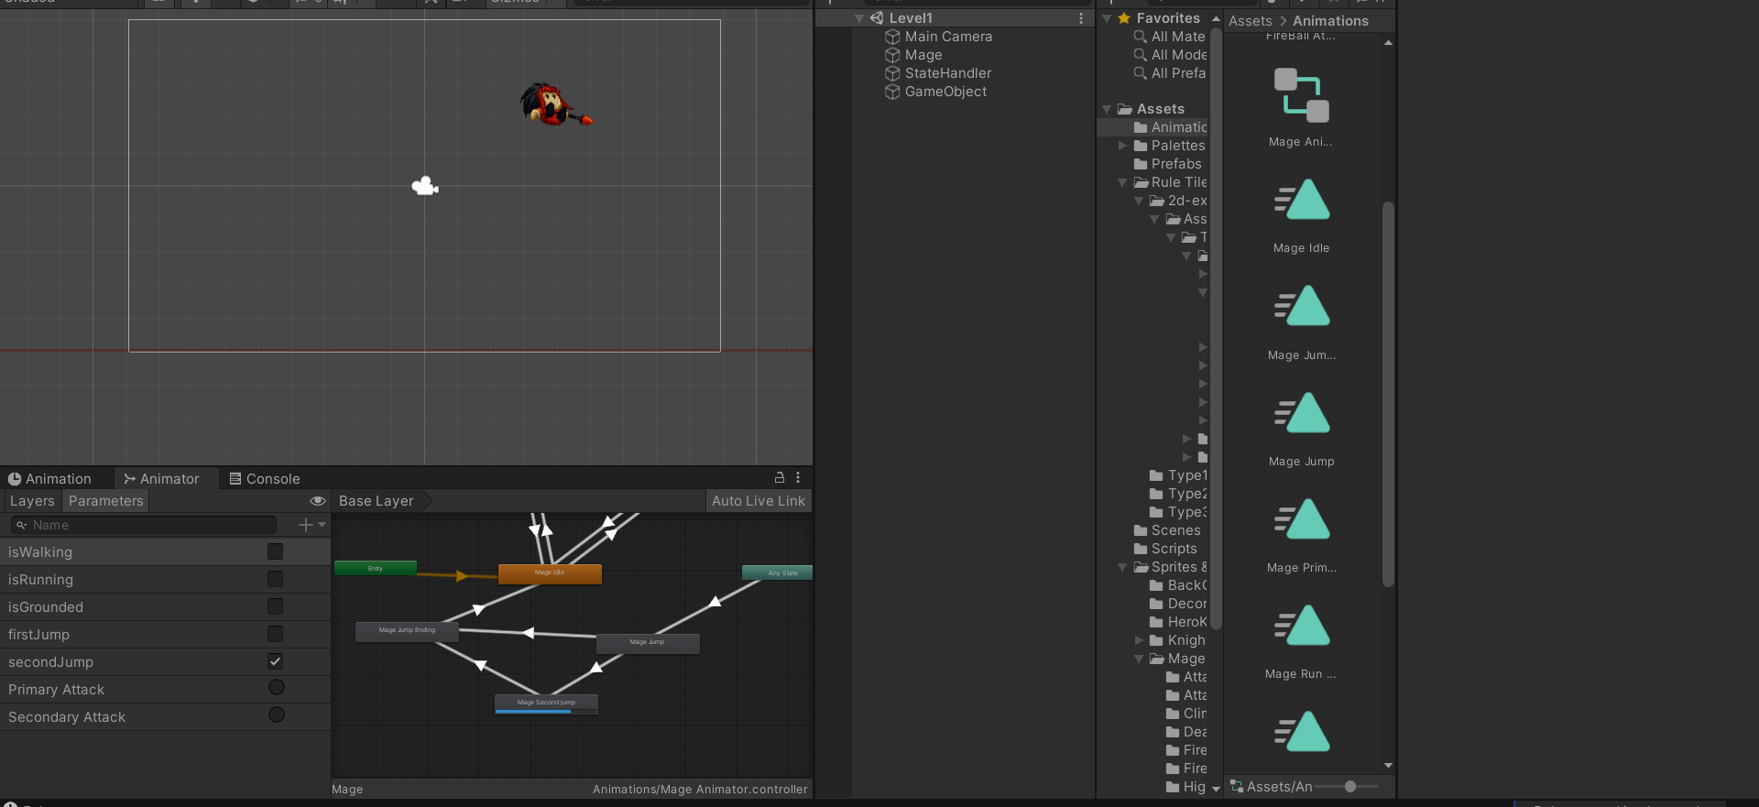Screen dimensions: 1759x807
Task: Click the All Prefabs search icon
Action: tap(1140, 73)
